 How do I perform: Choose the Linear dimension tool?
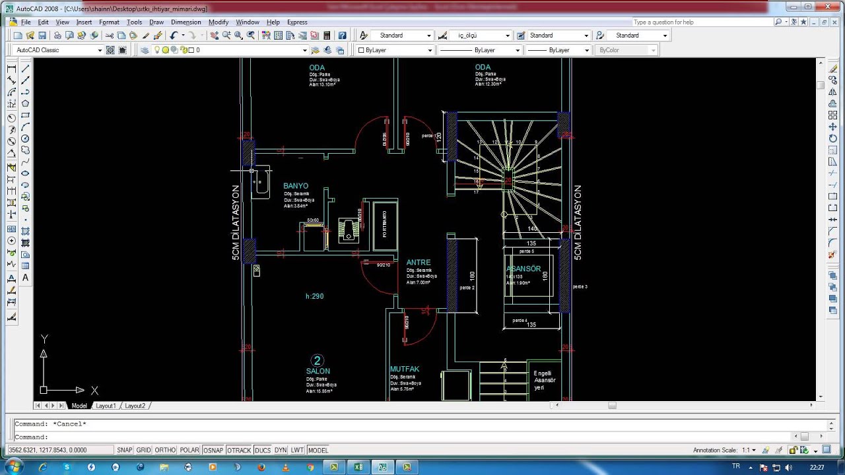tap(11, 69)
